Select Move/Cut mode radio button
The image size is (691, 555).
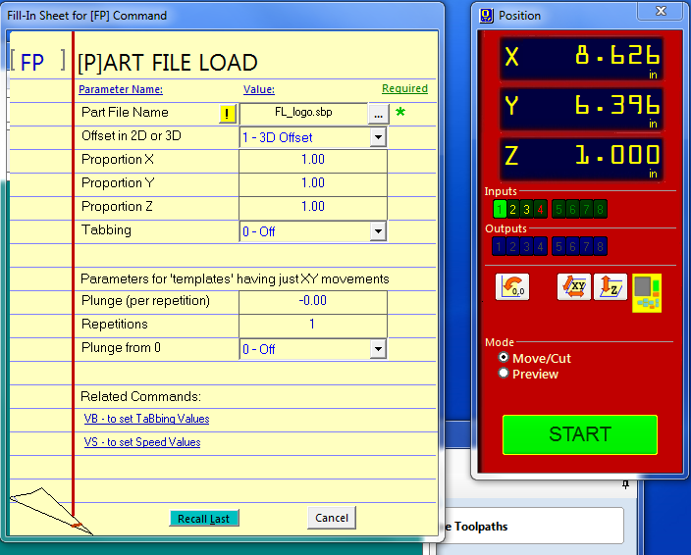pos(504,357)
